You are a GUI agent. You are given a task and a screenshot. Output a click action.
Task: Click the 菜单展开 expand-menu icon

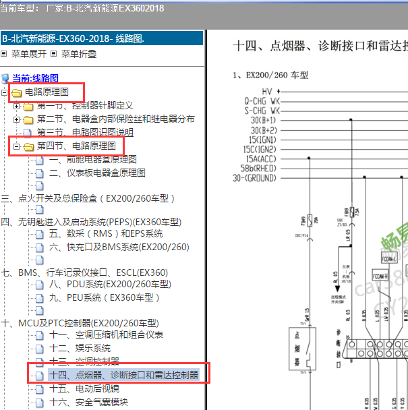tap(3, 54)
